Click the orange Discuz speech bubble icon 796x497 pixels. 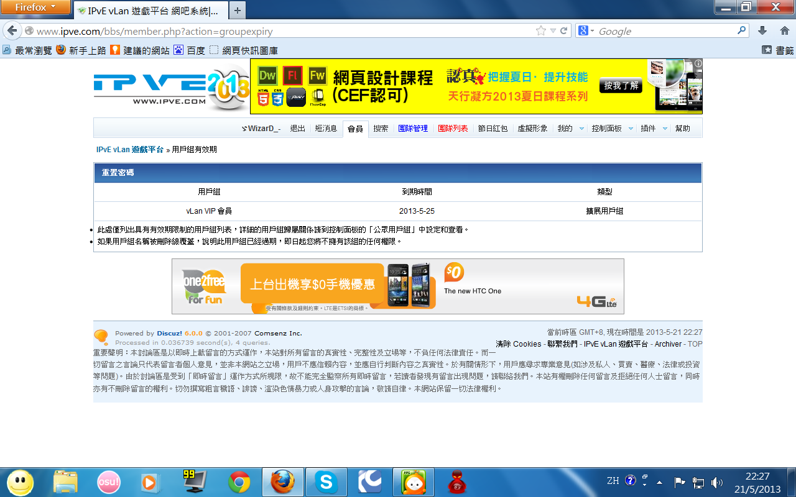pos(101,337)
